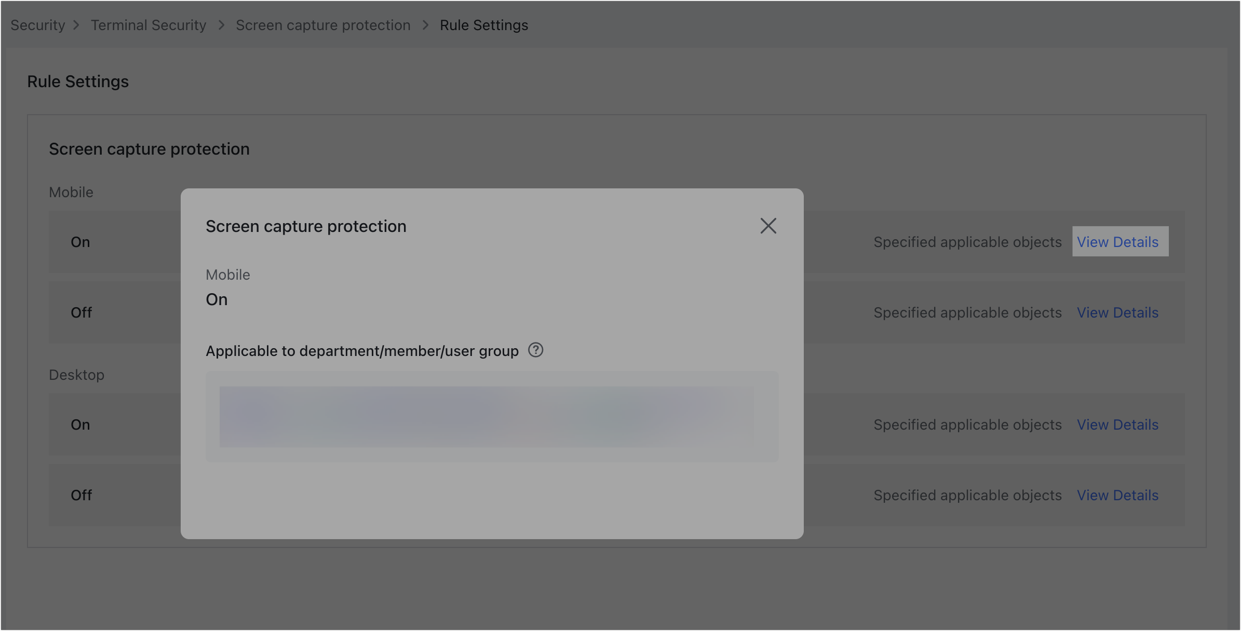The width and height of the screenshot is (1241, 631).
Task: View Details for the Desktop On rule
Action: click(1117, 424)
